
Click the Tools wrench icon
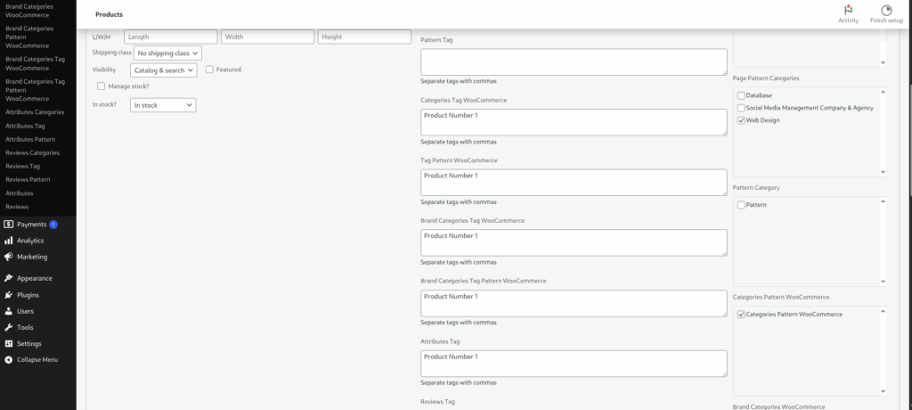[x=8, y=327]
